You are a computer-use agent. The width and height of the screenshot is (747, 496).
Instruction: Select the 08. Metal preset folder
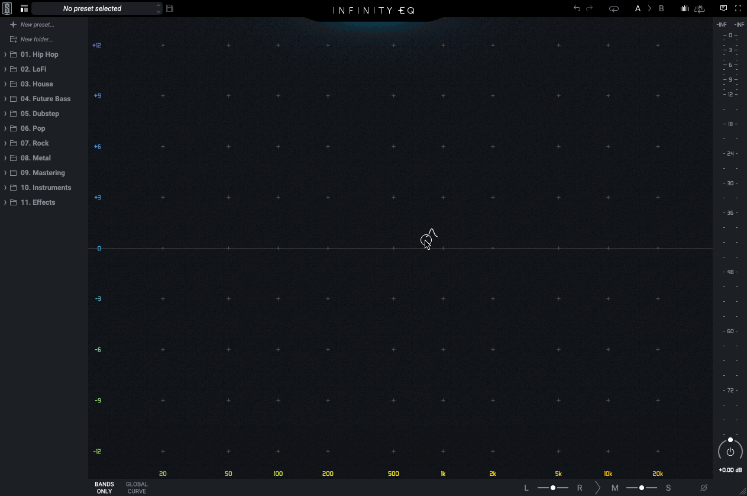pos(35,158)
